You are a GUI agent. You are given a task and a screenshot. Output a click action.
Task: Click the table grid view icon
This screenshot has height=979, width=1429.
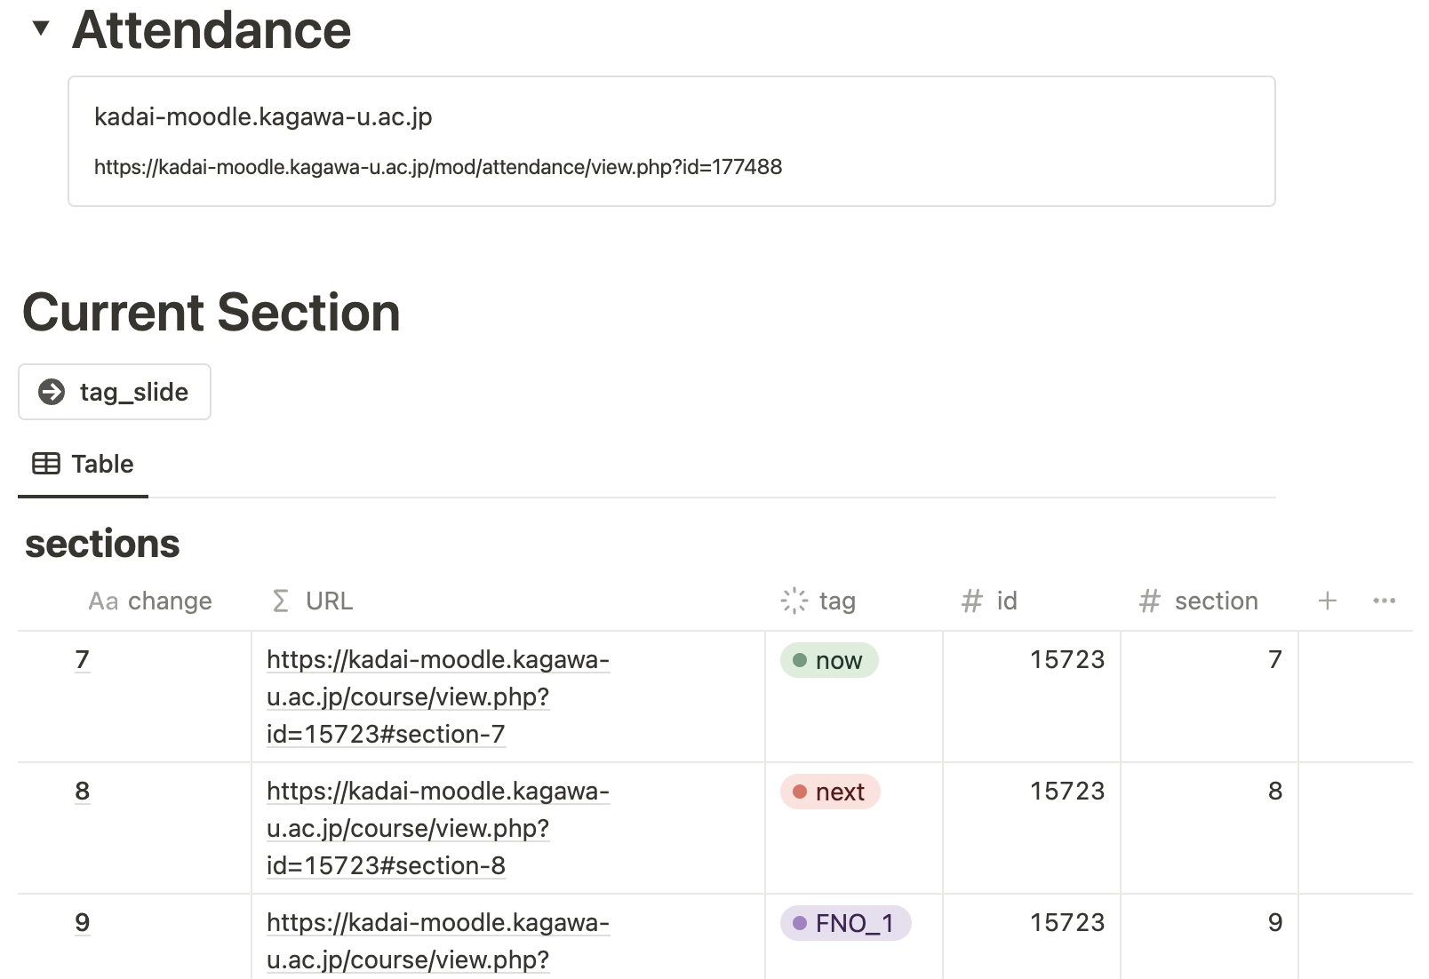click(46, 464)
